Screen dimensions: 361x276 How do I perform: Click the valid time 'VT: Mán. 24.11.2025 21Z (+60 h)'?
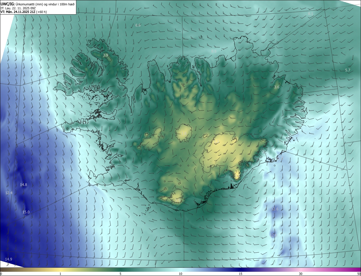pos(24,12)
